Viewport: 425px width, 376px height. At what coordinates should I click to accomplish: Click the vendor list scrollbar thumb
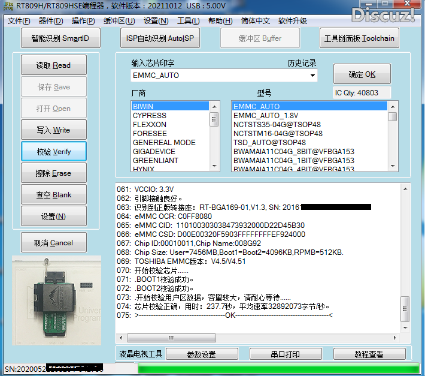[214, 119]
